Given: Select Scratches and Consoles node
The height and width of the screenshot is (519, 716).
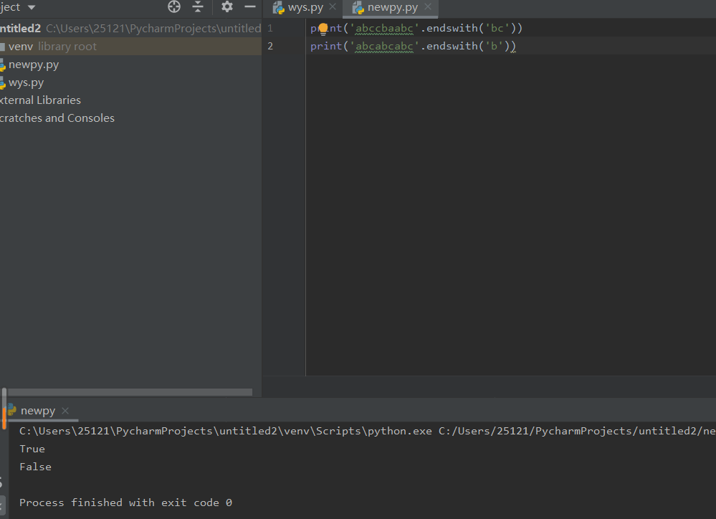Looking at the screenshot, I should (57, 118).
